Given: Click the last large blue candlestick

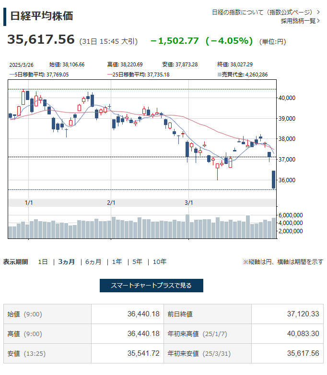Looking at the screenshot, I should coord(274,179).
